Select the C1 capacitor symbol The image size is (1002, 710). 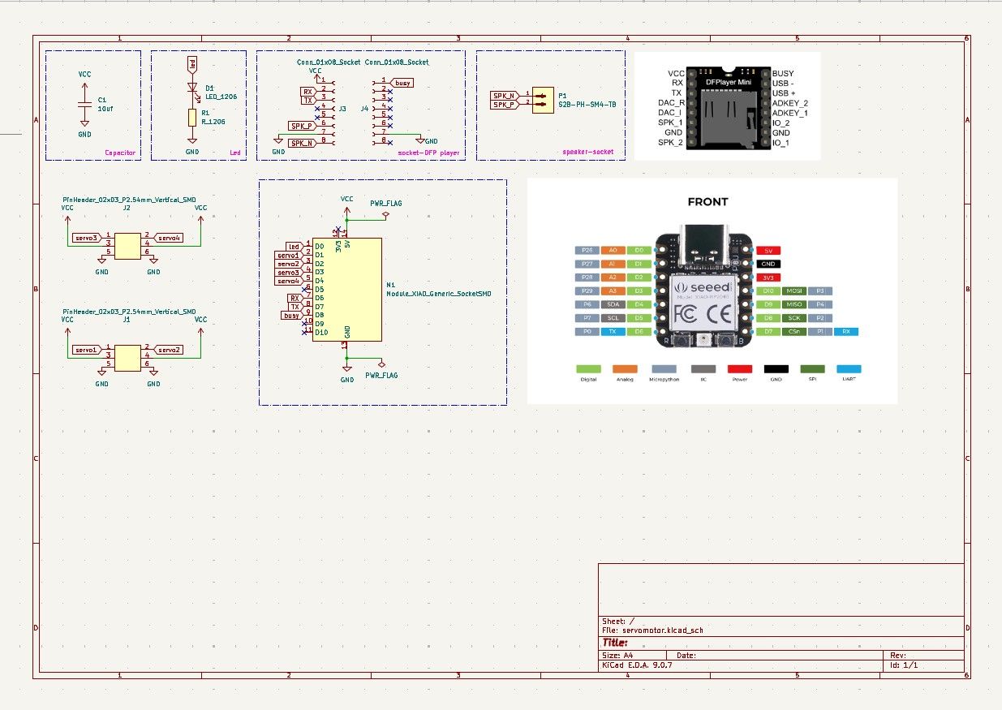(x=84, y=104)
